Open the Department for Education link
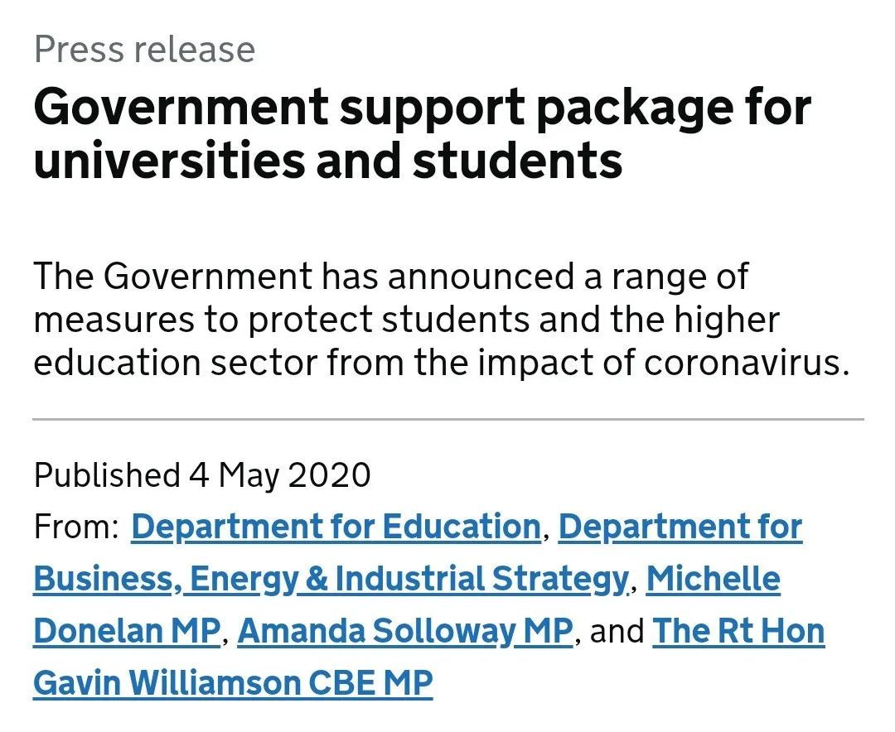 coord(336,527)
